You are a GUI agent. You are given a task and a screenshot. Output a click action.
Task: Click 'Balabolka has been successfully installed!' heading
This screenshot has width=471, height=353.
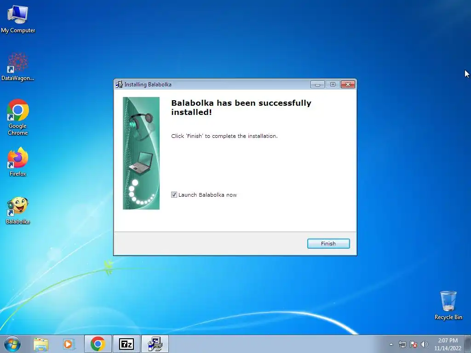coord(241,108)
